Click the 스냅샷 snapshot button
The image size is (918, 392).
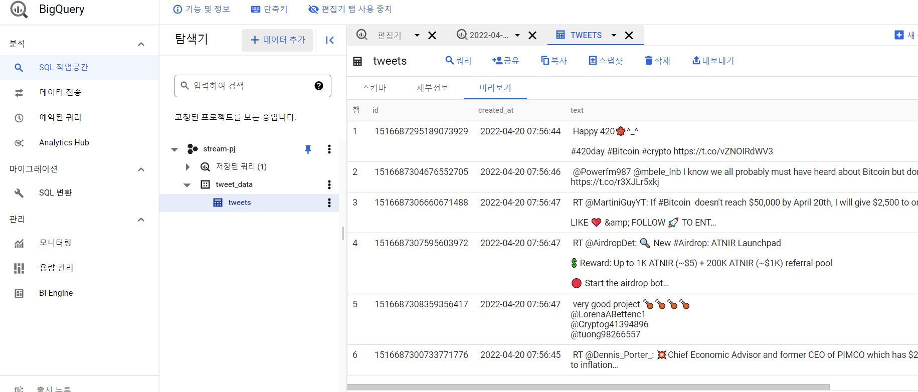(606, 61)
